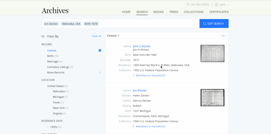
Task: Open the Jon Decker record link
Action: pos(140,91)
